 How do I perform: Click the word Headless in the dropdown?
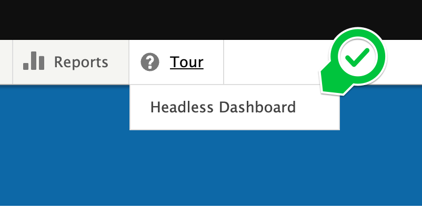(x=182, y=107)
